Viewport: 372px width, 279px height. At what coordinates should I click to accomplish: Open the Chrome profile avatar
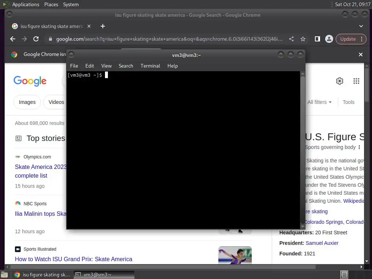tap(329, 39)
